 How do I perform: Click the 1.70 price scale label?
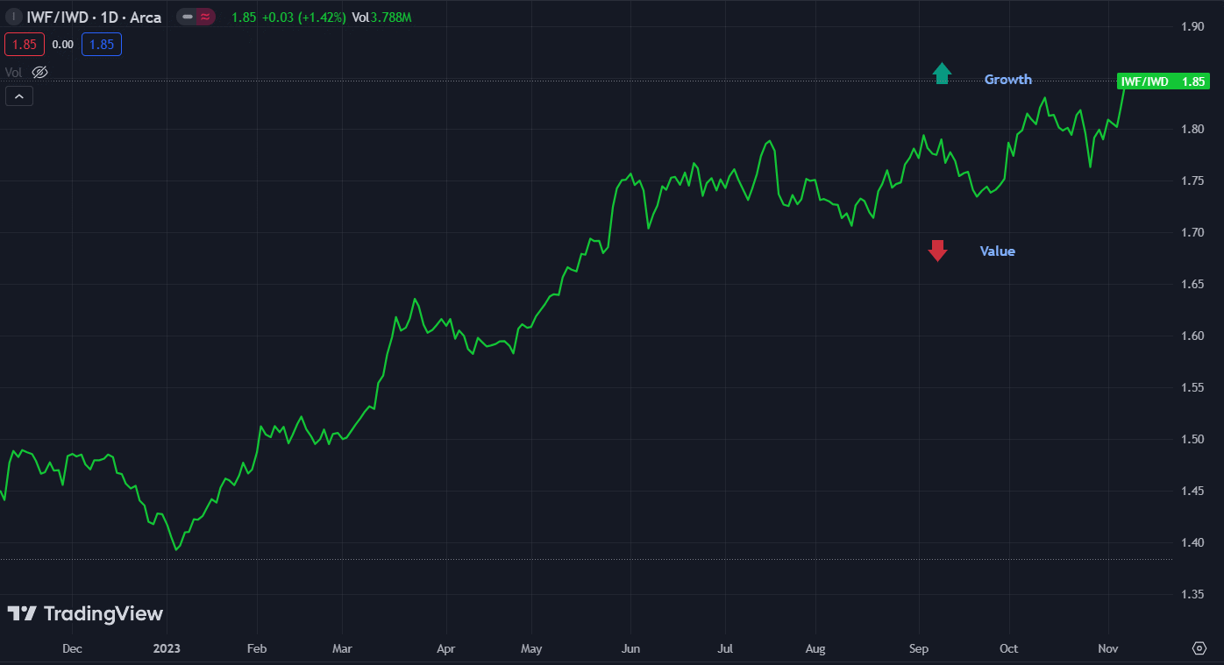1191,233
